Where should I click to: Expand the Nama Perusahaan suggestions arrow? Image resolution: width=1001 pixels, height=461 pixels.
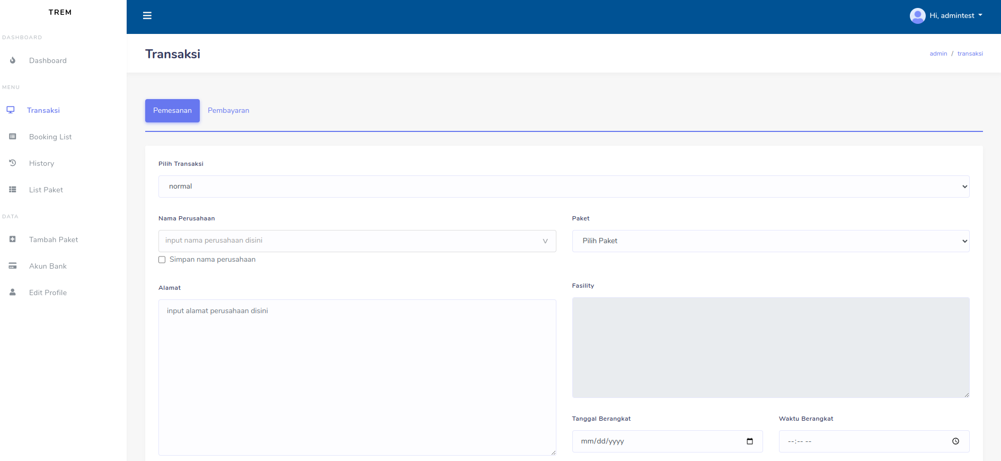click(x=545, y=241)
